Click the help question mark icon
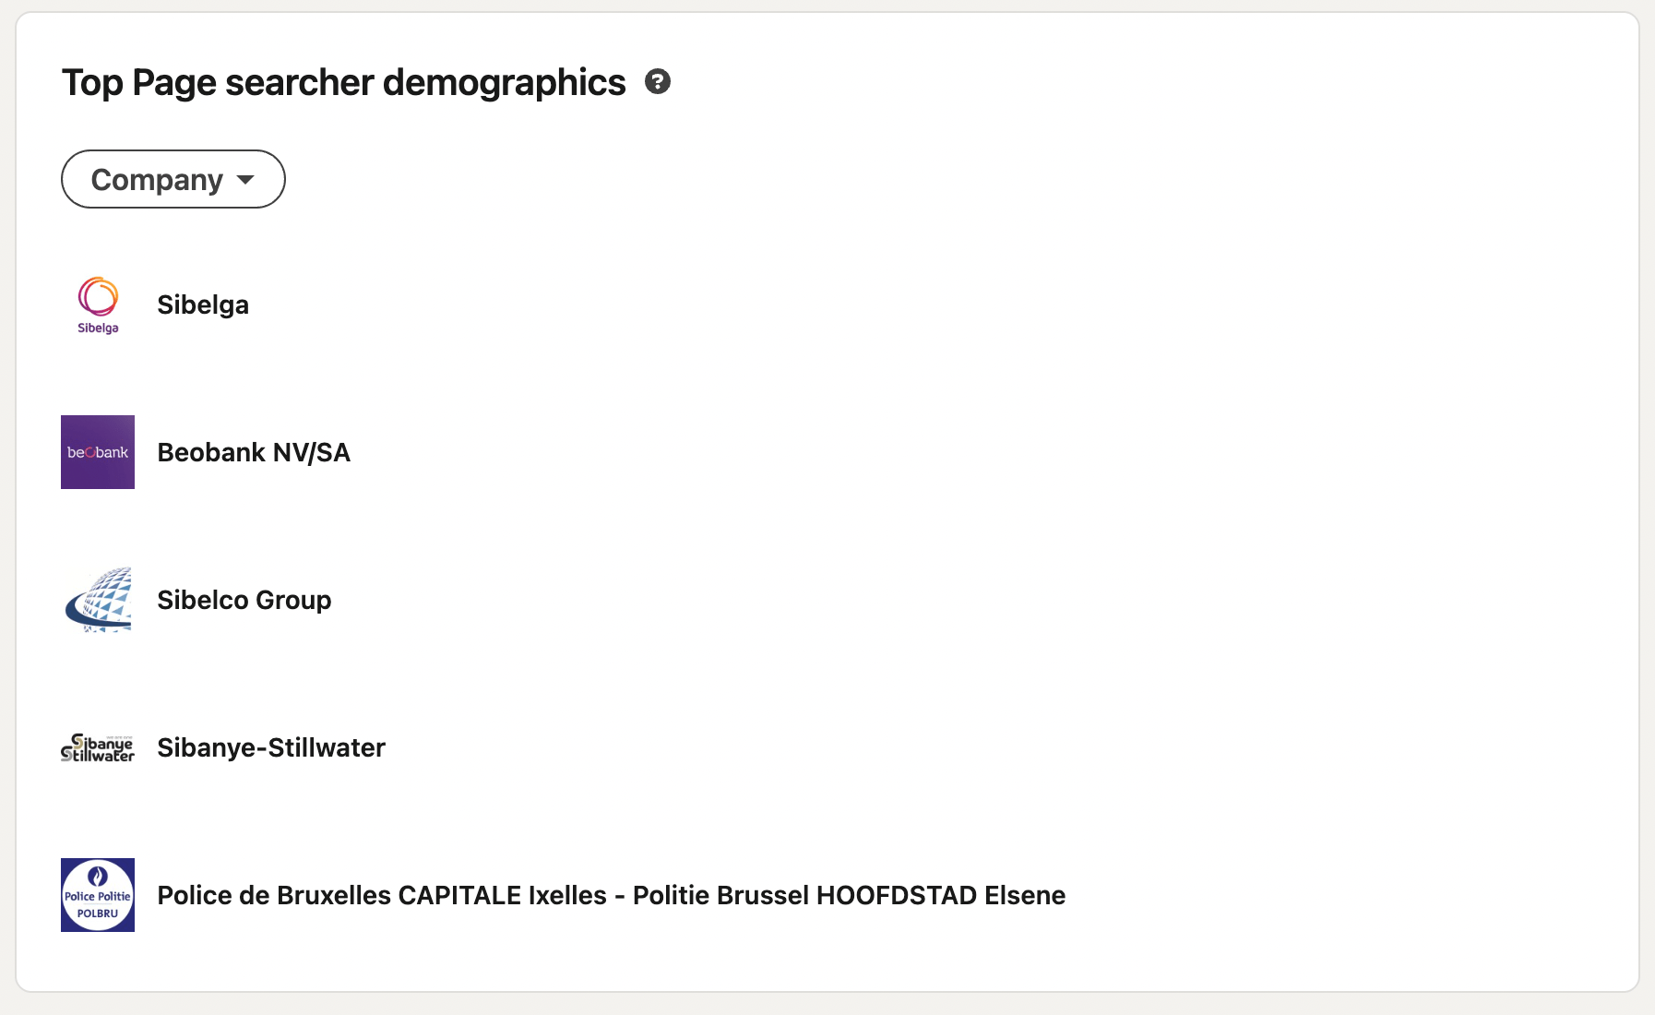1655x1015 pixels. point(658,82)
